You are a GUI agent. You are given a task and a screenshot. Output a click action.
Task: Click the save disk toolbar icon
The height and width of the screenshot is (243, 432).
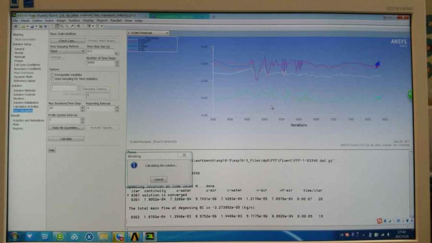(32, 26)
